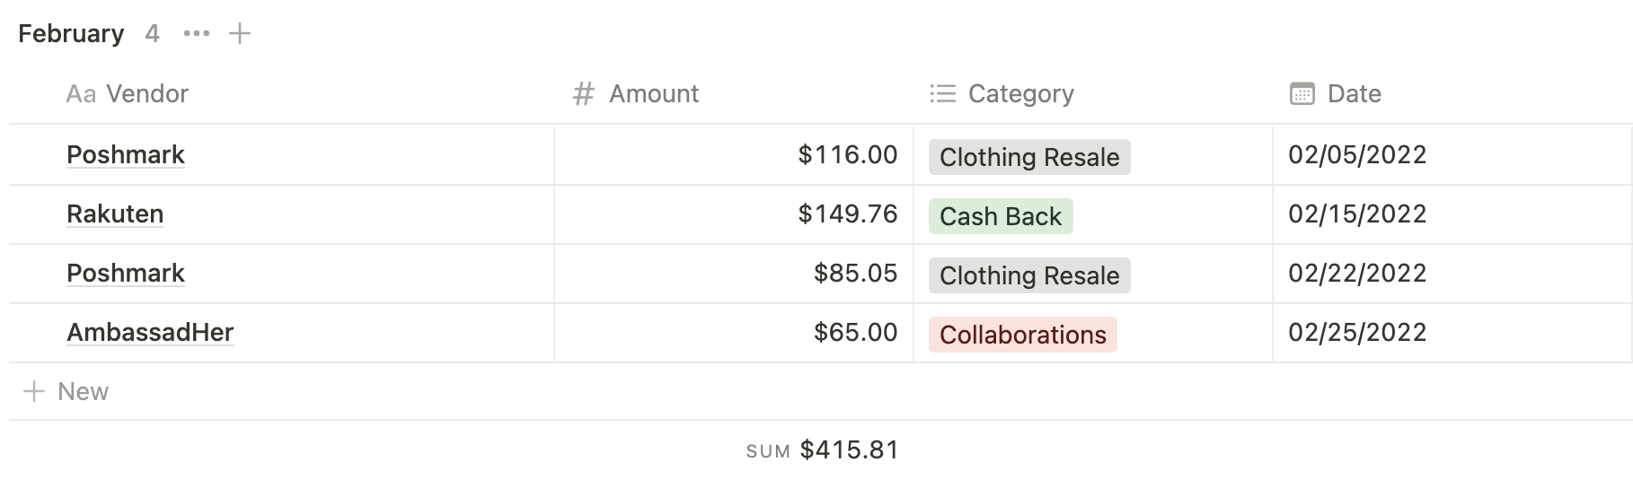
Task: Click the three-dots menu beside February
Action: [196, 34]
